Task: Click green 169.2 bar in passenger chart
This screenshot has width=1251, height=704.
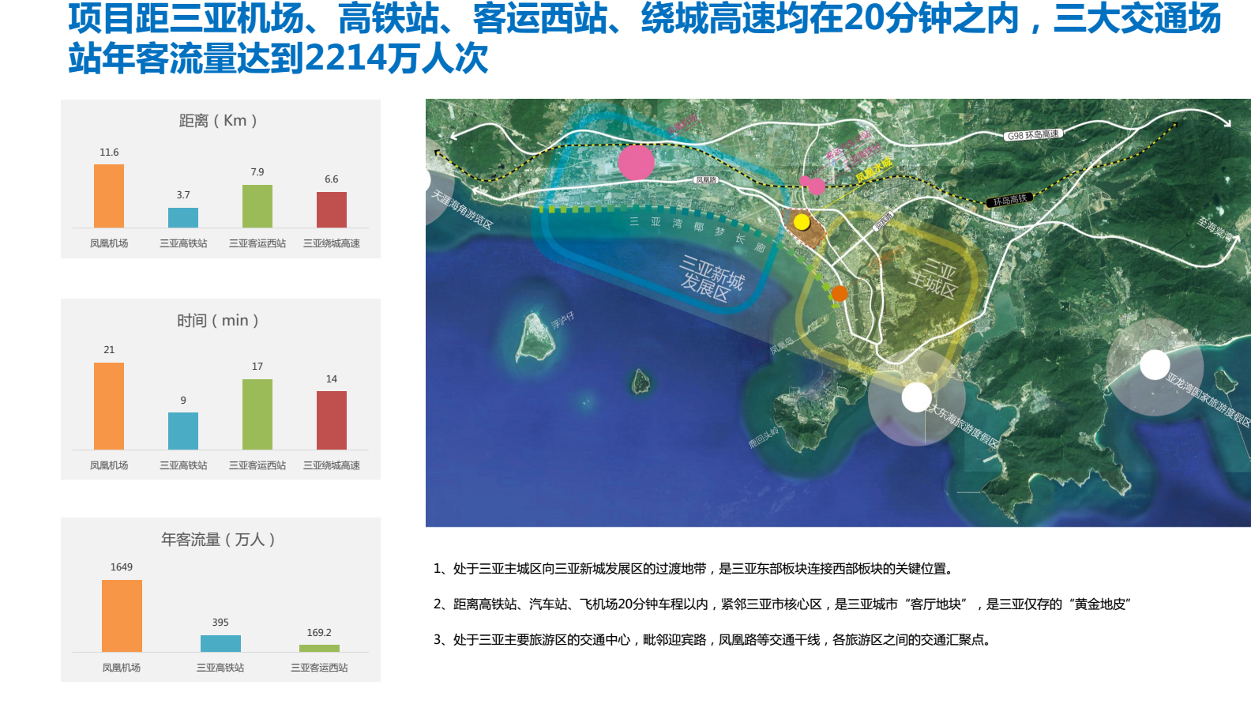Action: point(319,648)
